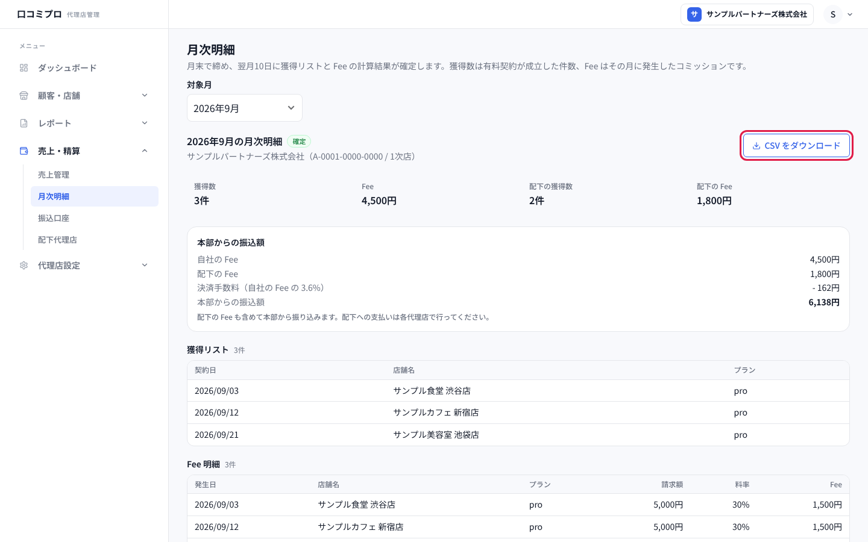Click the S user avatar
The height and width of the screenshot is (542, 868).
[833, 14]
